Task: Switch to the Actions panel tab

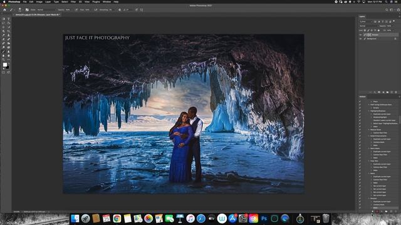Action: pyautogui.click(x=363, y=97)
